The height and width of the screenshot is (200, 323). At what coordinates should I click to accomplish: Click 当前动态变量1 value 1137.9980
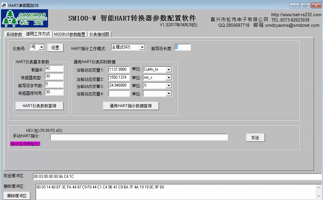coord(119,69)
